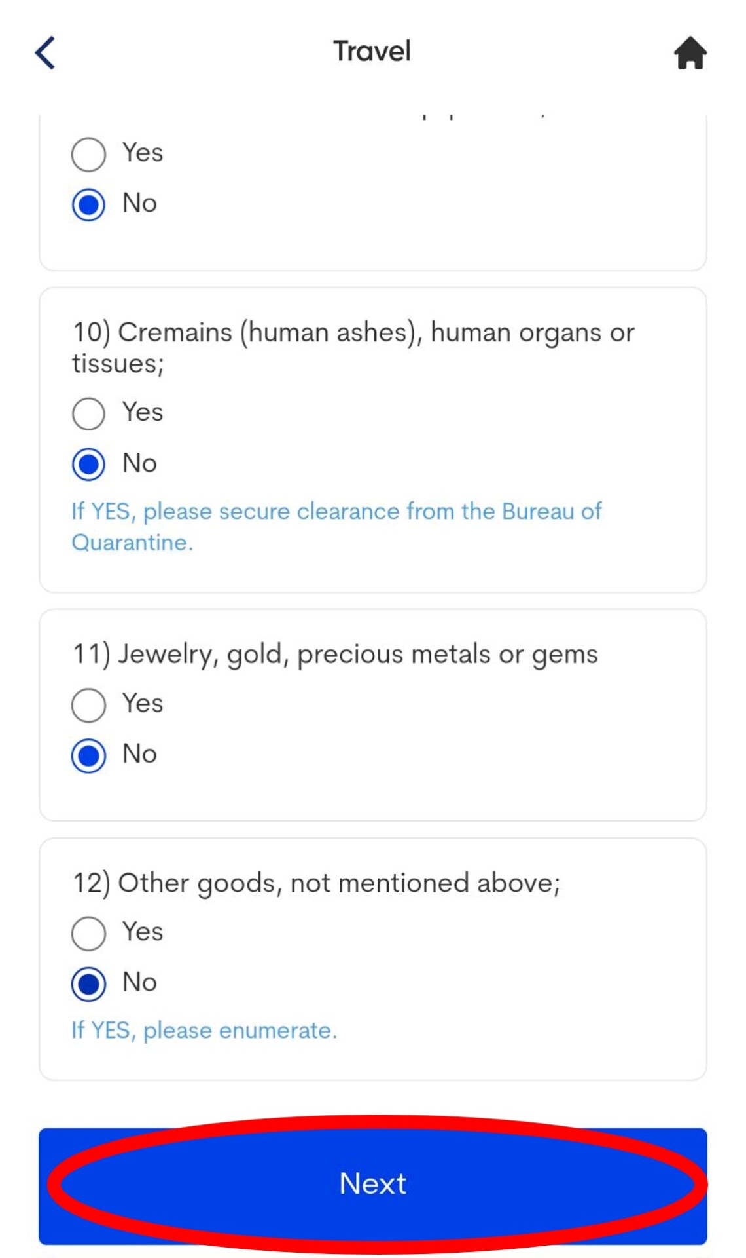The width and height of the screenshot is (746, 1258).
Task: Tap the 'Yes' text label under jewelry question
Action: (x=142, y=703)
